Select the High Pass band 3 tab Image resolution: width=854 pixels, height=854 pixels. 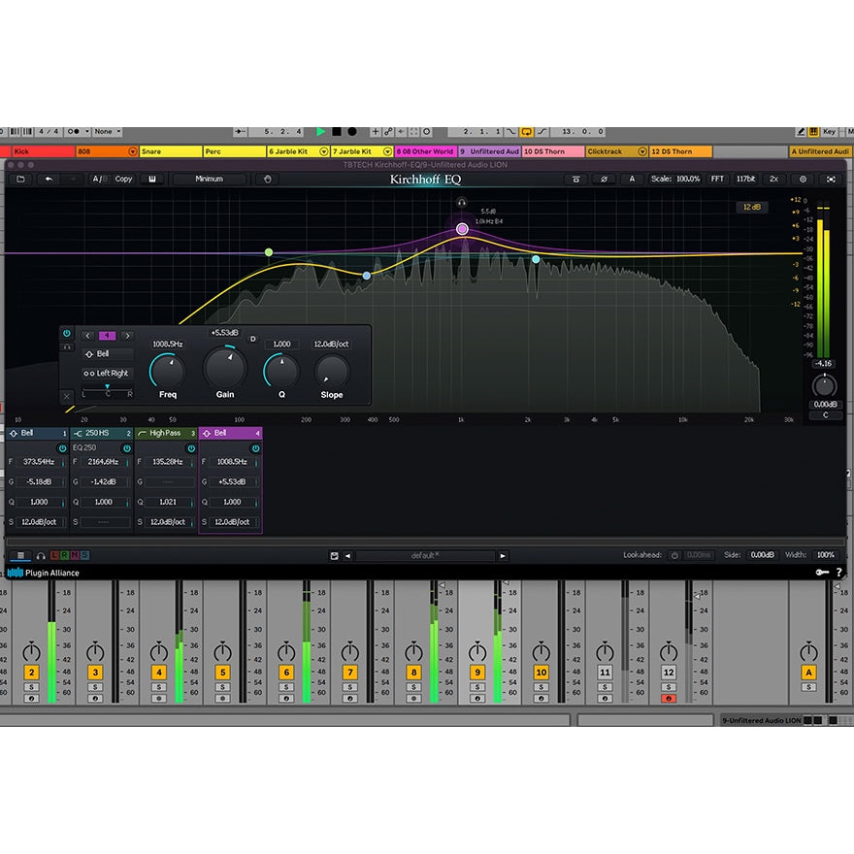(x=165, y=433)
